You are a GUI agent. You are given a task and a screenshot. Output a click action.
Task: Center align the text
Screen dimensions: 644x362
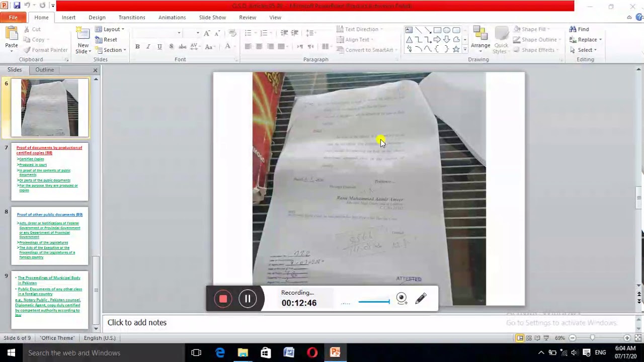coord(259,47)
